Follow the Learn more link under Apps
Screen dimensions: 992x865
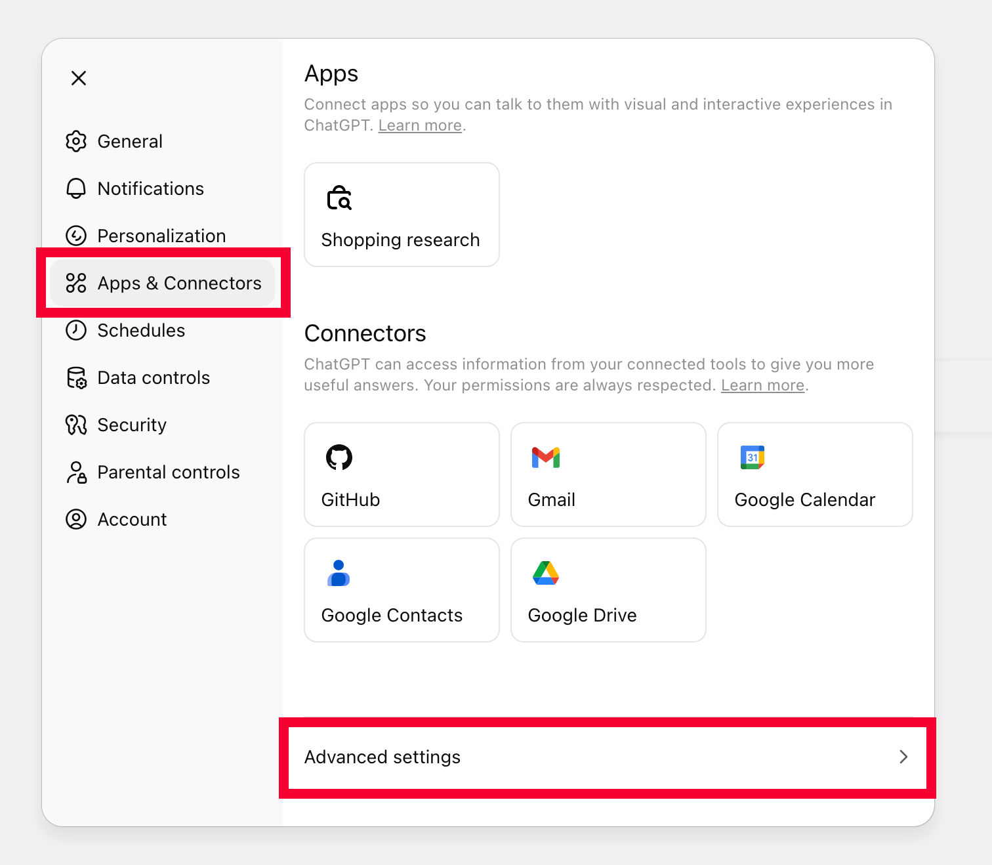[420, 125]
